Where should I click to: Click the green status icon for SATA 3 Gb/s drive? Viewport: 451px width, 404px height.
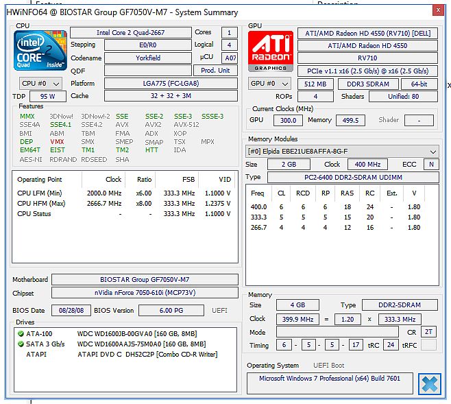(x=22, y=344)
